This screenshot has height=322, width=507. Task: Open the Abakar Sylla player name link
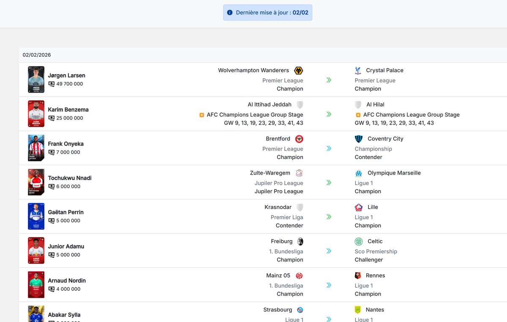click(64, 315)
